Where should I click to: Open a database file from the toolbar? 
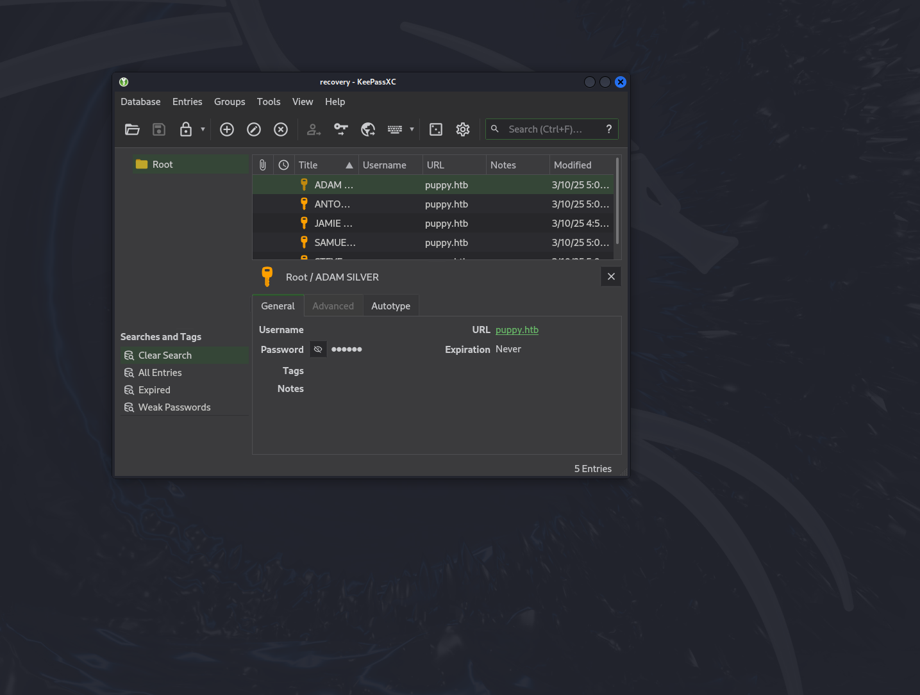click(132, 129)
